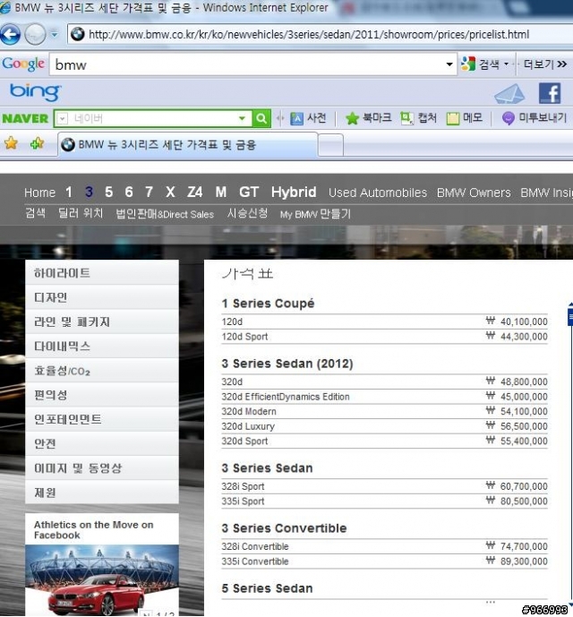Screen dimensions: 573x617
Task: Open the X models menu item
Action: pos(170,192)
